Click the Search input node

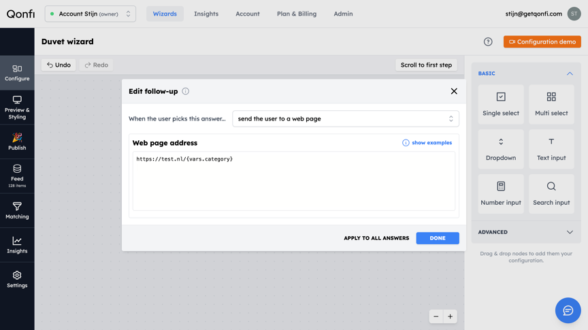point(551,194)
